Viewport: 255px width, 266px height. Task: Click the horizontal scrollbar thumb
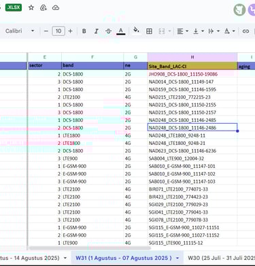[90, 248]
